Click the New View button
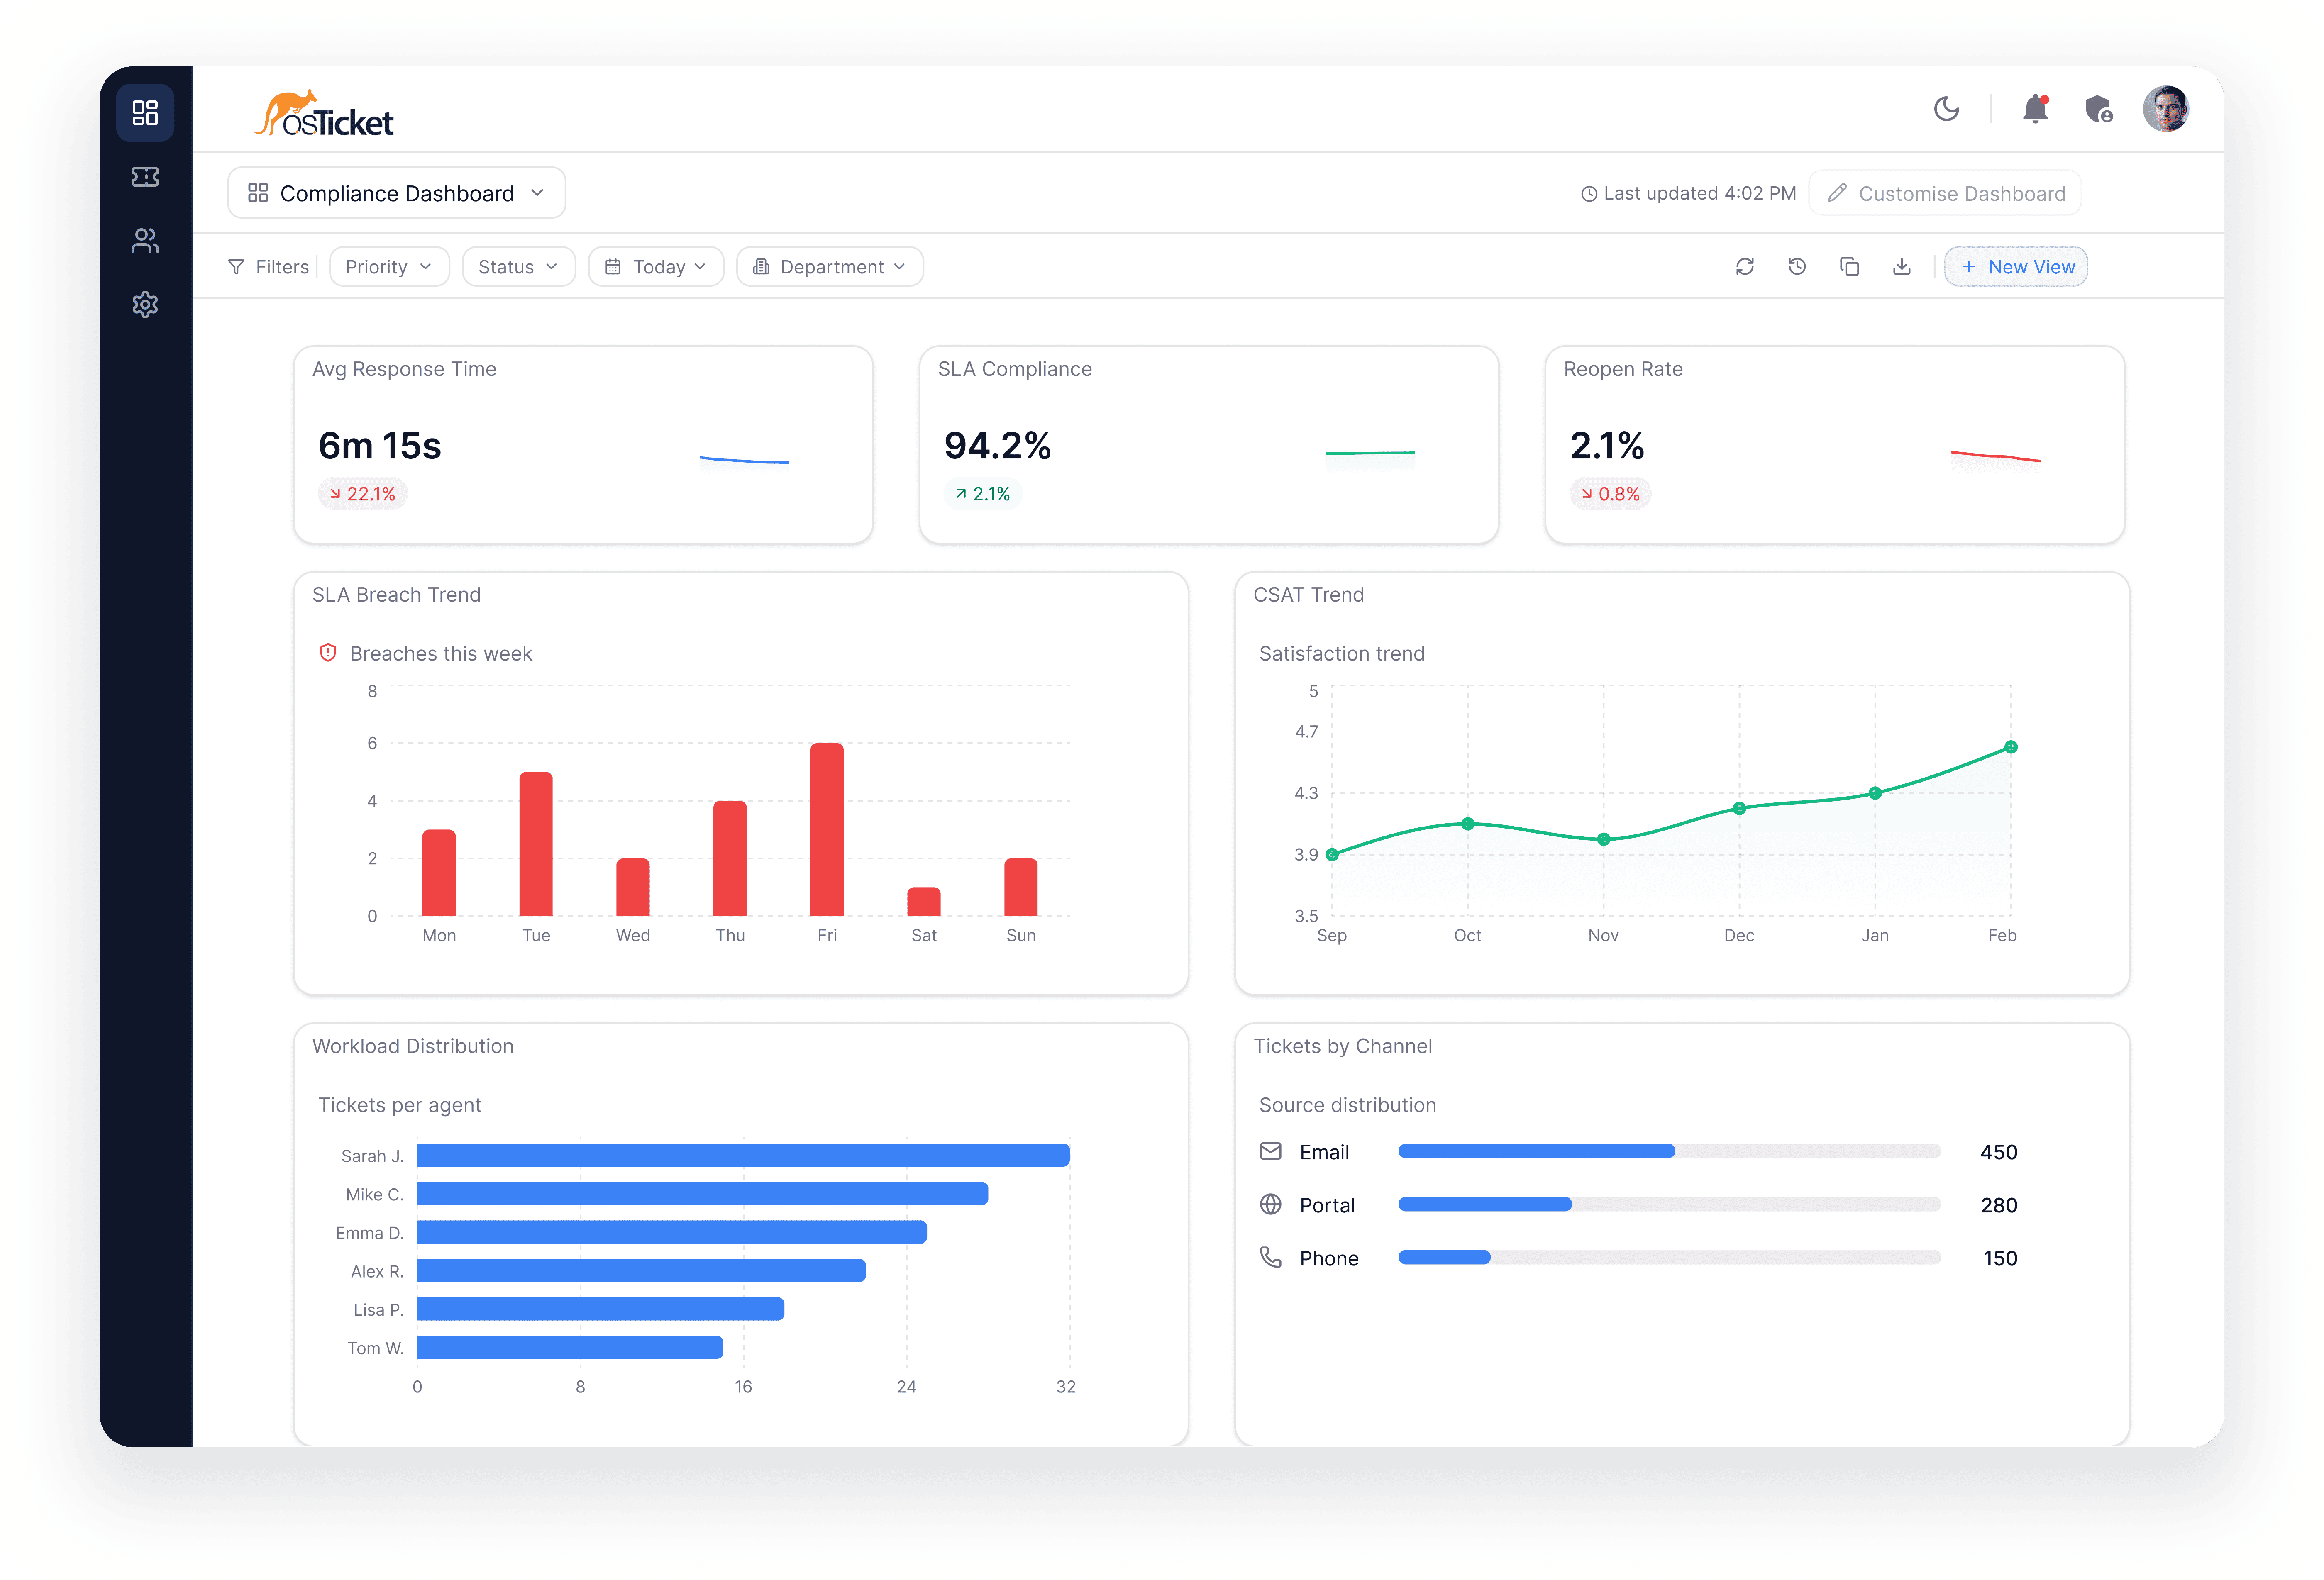The width and height of the screenshot is (2324, 1580). (2016, 267)
